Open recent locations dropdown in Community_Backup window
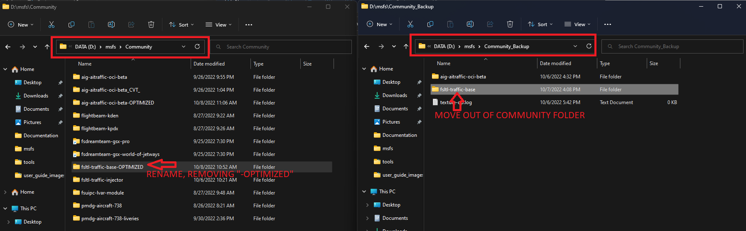Viewport: 746px width, 231px height. coord(394,46)
